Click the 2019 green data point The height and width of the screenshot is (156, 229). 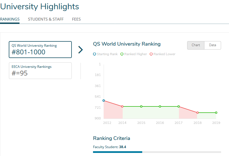tap(216, 113)
